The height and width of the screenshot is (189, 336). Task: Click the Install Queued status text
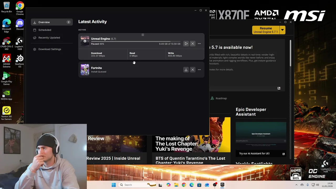tap(98, 72)
